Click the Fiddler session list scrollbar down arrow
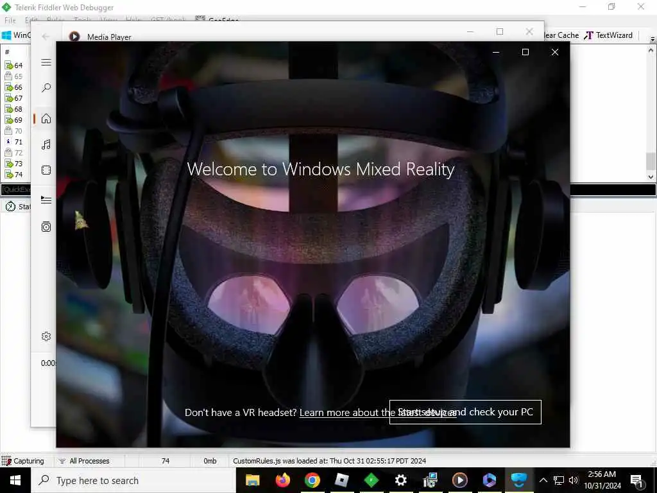The image size is (657, 493). pos(651,177)
